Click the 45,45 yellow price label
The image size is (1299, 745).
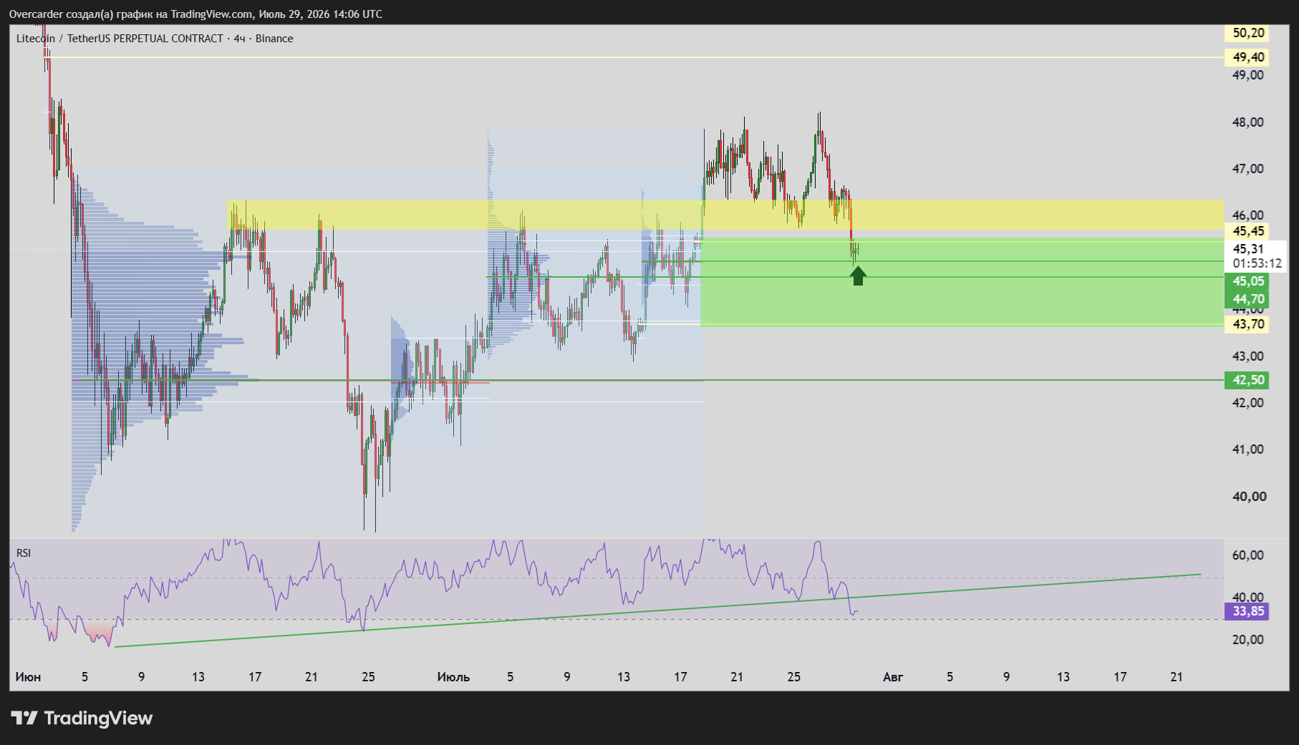(1247, 231)
